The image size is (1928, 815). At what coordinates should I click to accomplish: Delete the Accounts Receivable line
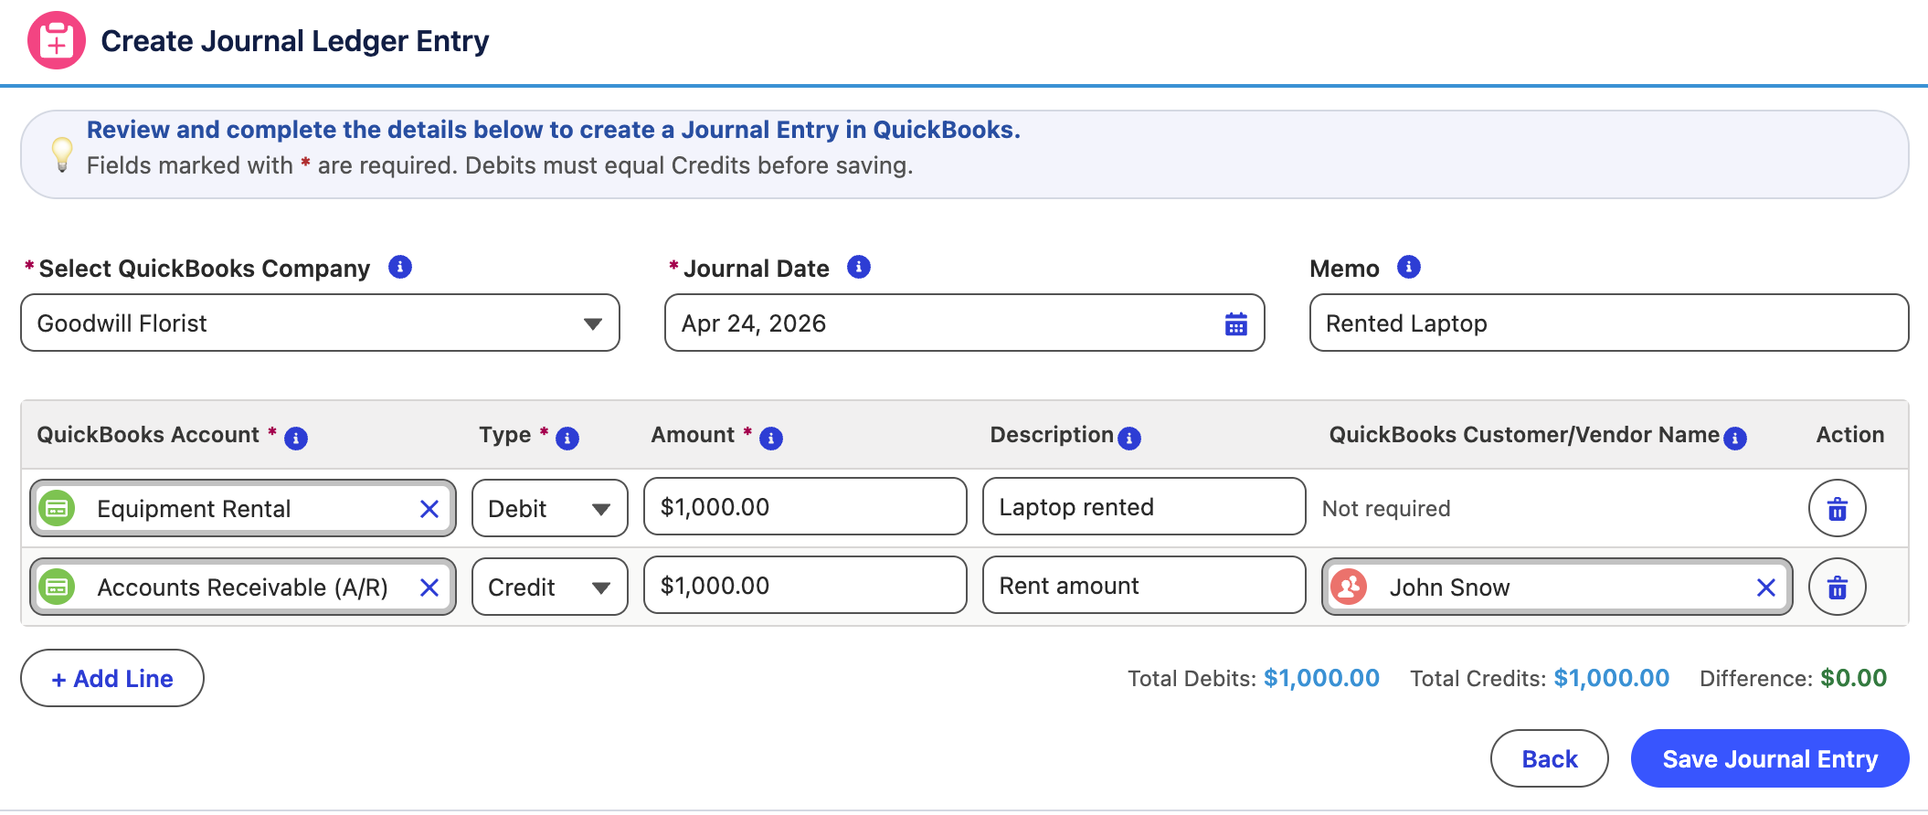(x=1838, y=587)
